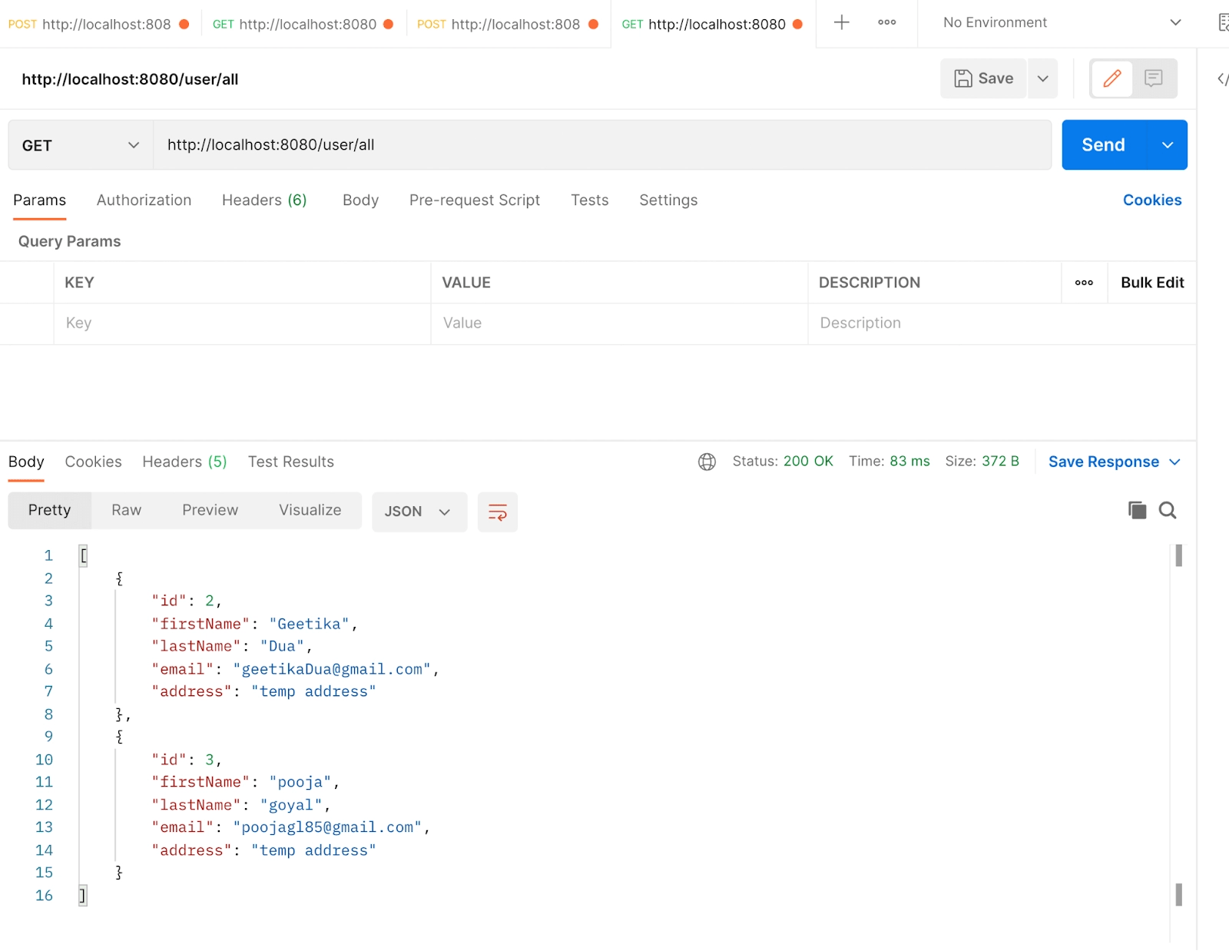This screenshot has width=1229, height=951.
Task: Open query params options three-dot icon
Action: tap(1084, 282)
